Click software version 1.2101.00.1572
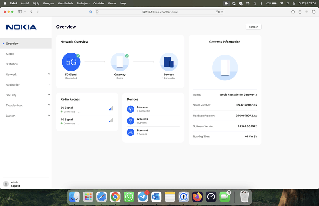This screenshot has width=319, height=206. pyautogui.click(x=247, y=126)
